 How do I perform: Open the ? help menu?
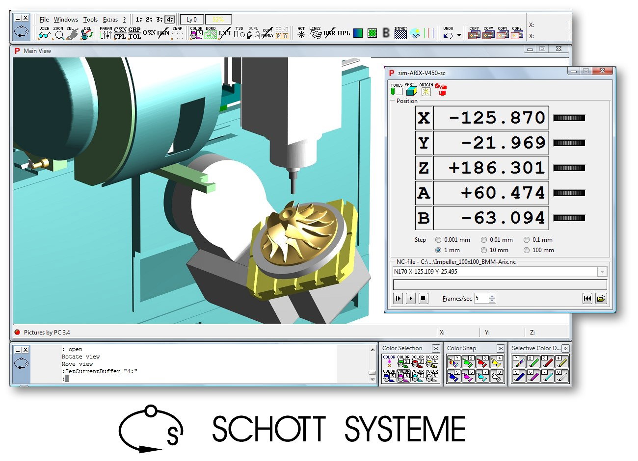[x=125, y=20]
